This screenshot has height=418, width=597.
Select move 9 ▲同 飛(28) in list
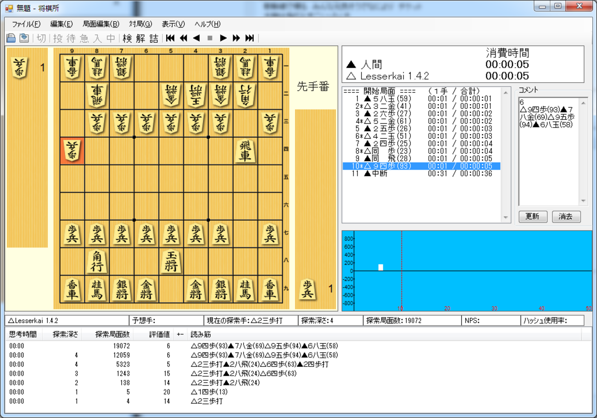pos(422,159)
